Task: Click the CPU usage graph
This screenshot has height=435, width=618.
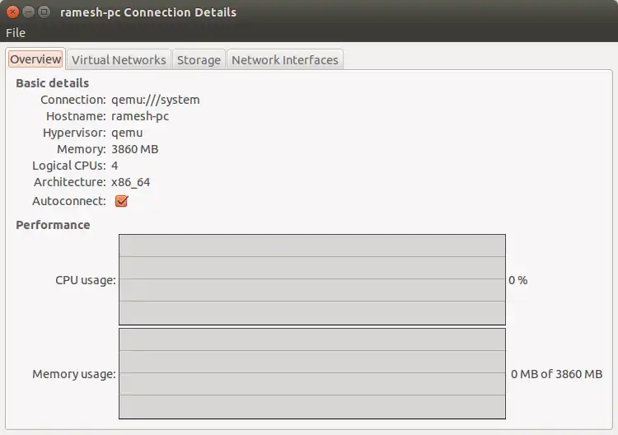Action: click(312, 280)
